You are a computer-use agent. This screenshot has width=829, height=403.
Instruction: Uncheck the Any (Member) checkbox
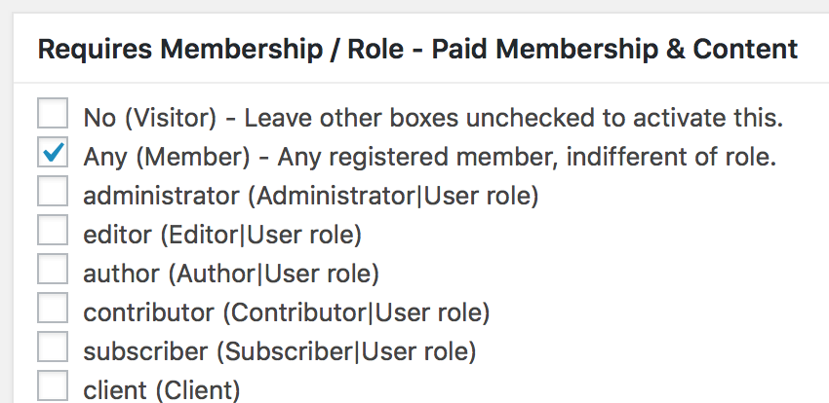(x=53, y=153)
